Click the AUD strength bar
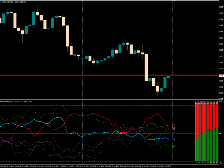 (208, 132)
